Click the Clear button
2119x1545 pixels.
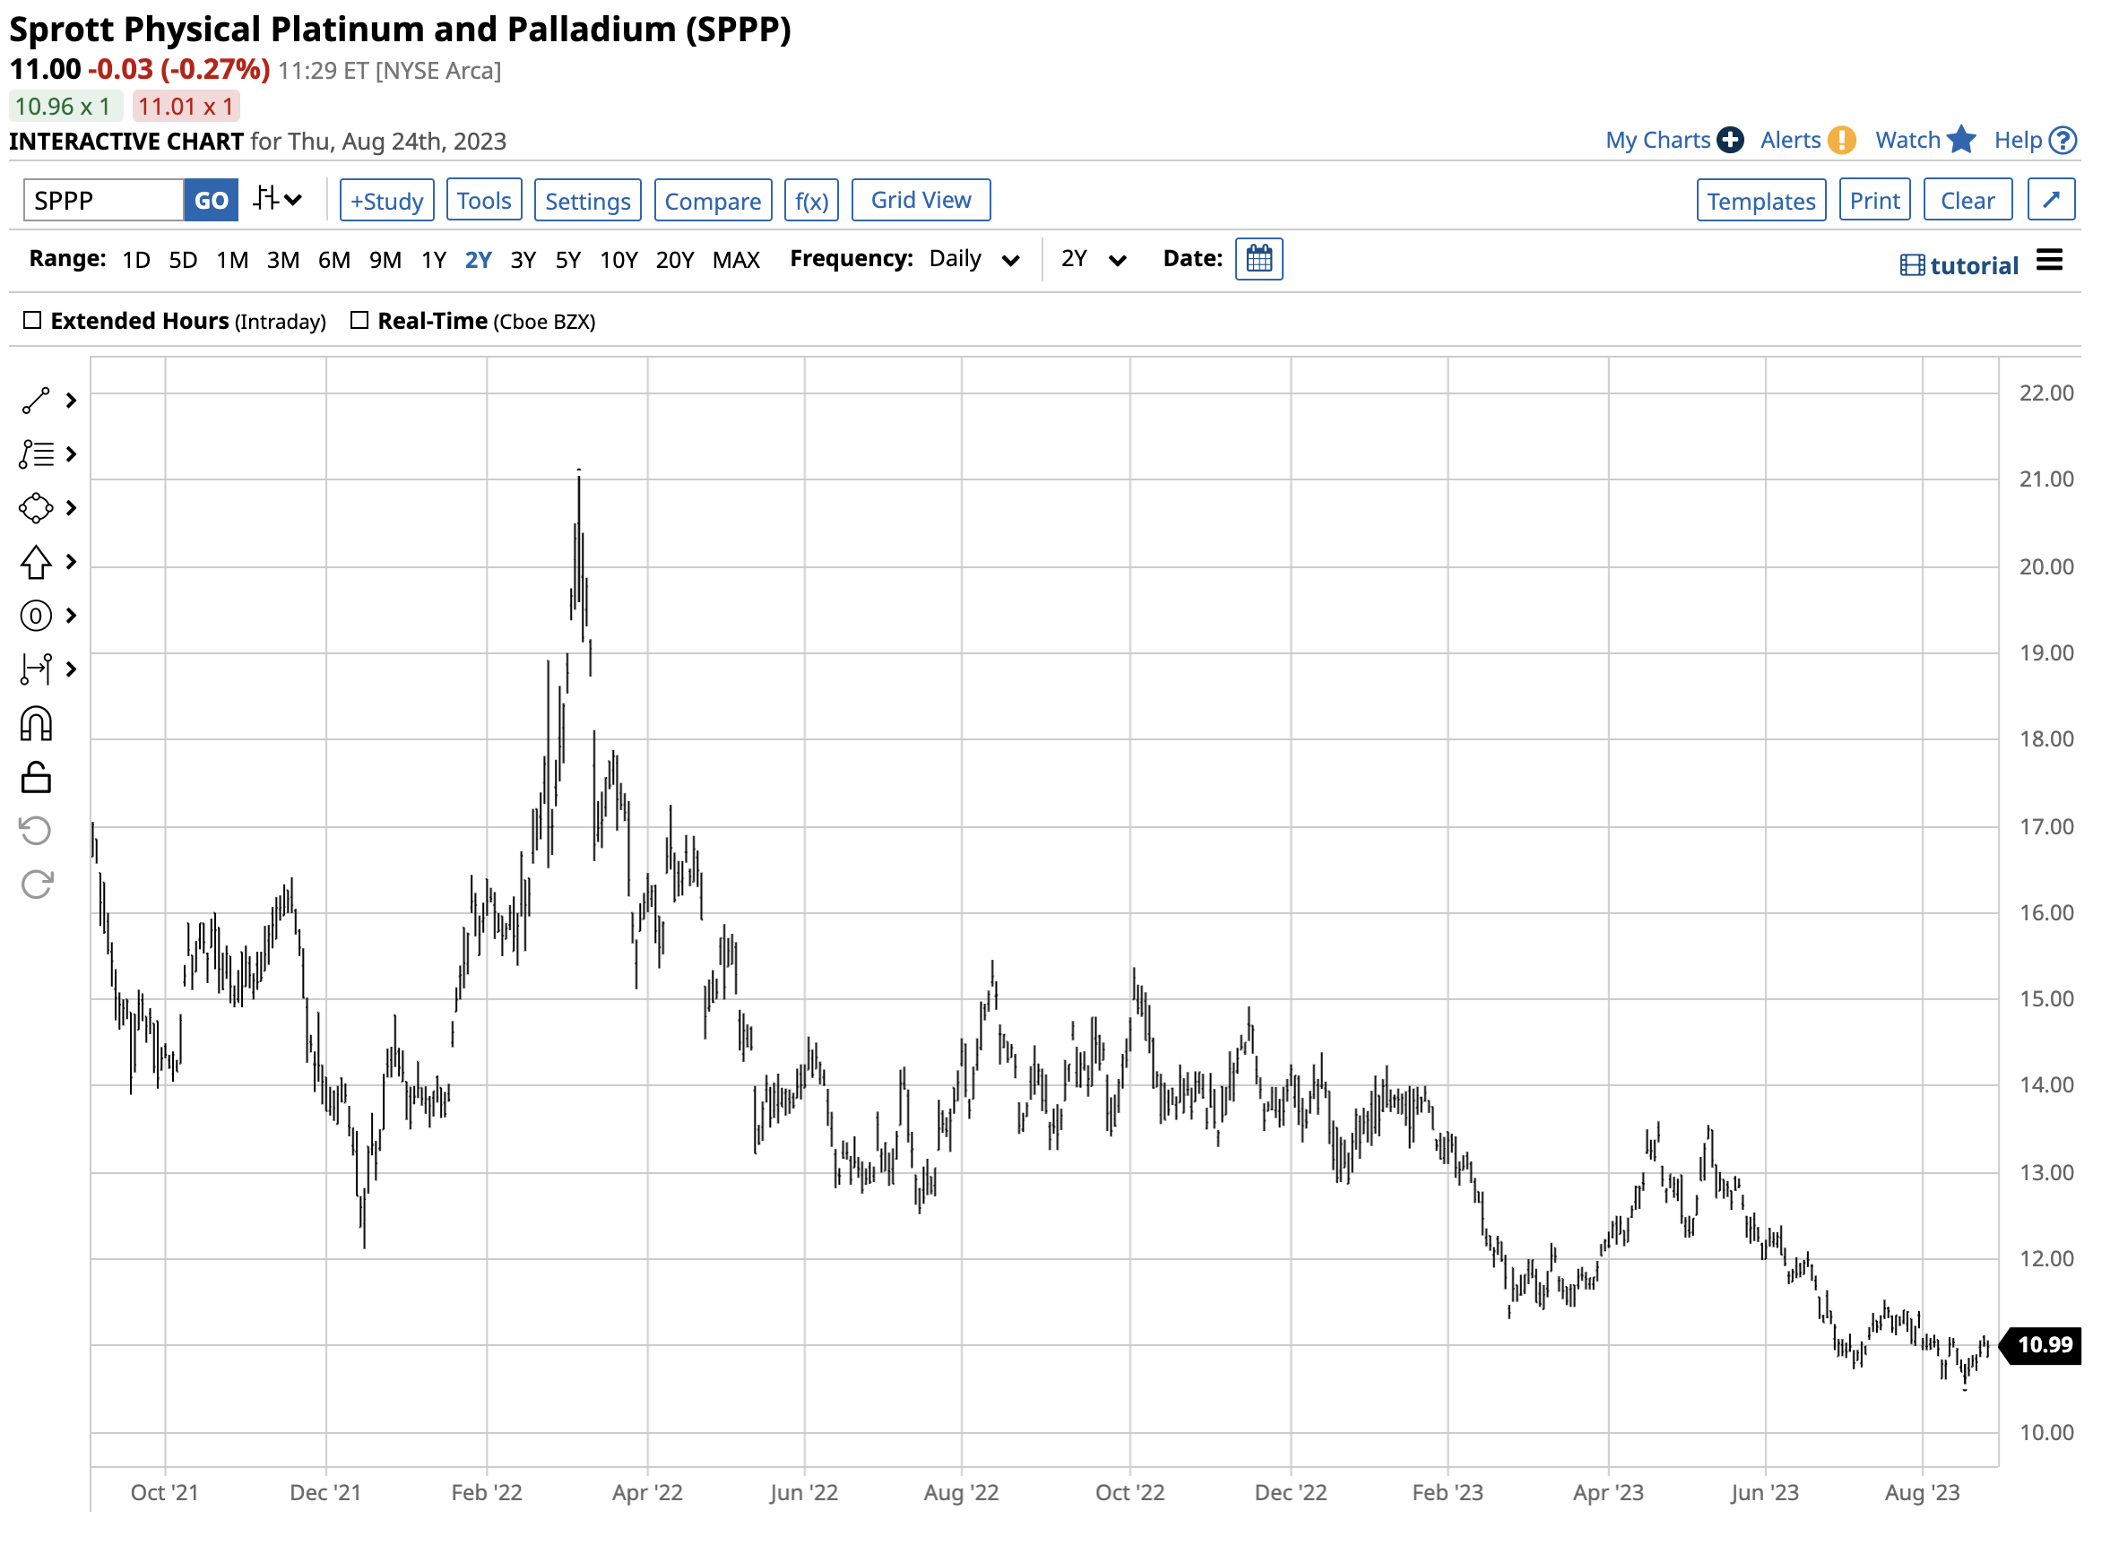pyautogui.click(x=1969, y=200)
